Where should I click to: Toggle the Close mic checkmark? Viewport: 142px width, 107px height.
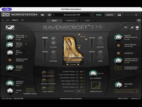coord(53,38)
